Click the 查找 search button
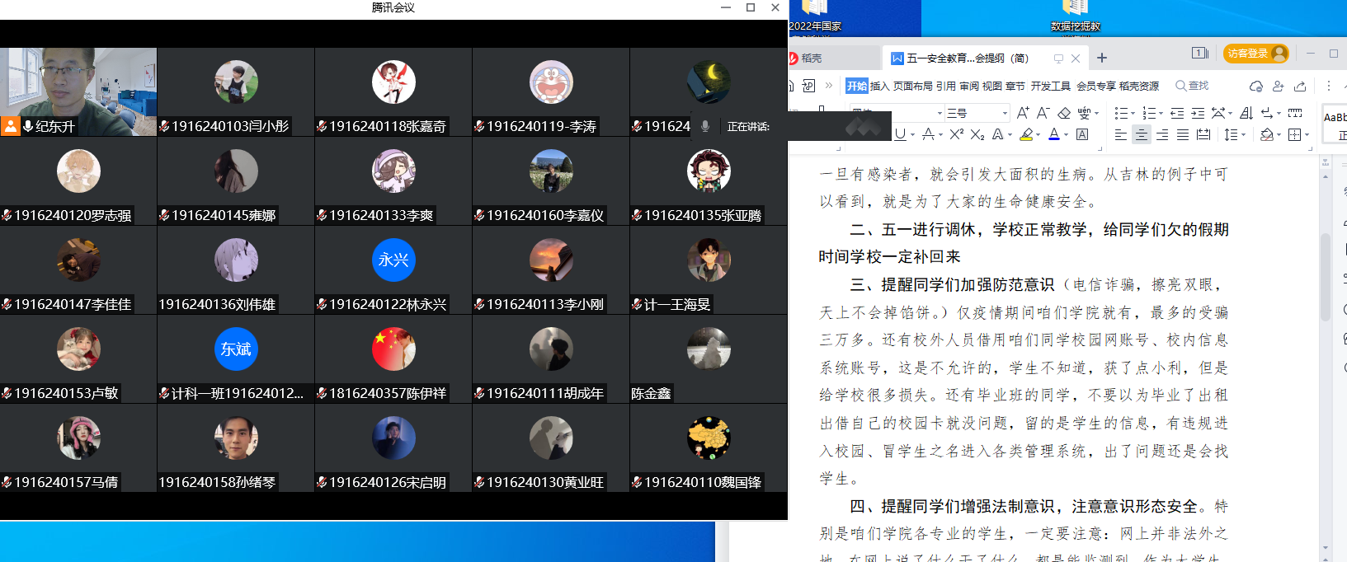 click(x=1192, y=86)
